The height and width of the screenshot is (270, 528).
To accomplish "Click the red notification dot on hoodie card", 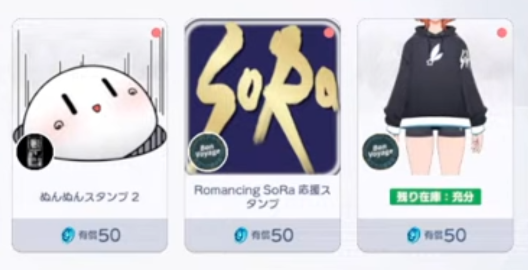I will [x=502, y=33].
